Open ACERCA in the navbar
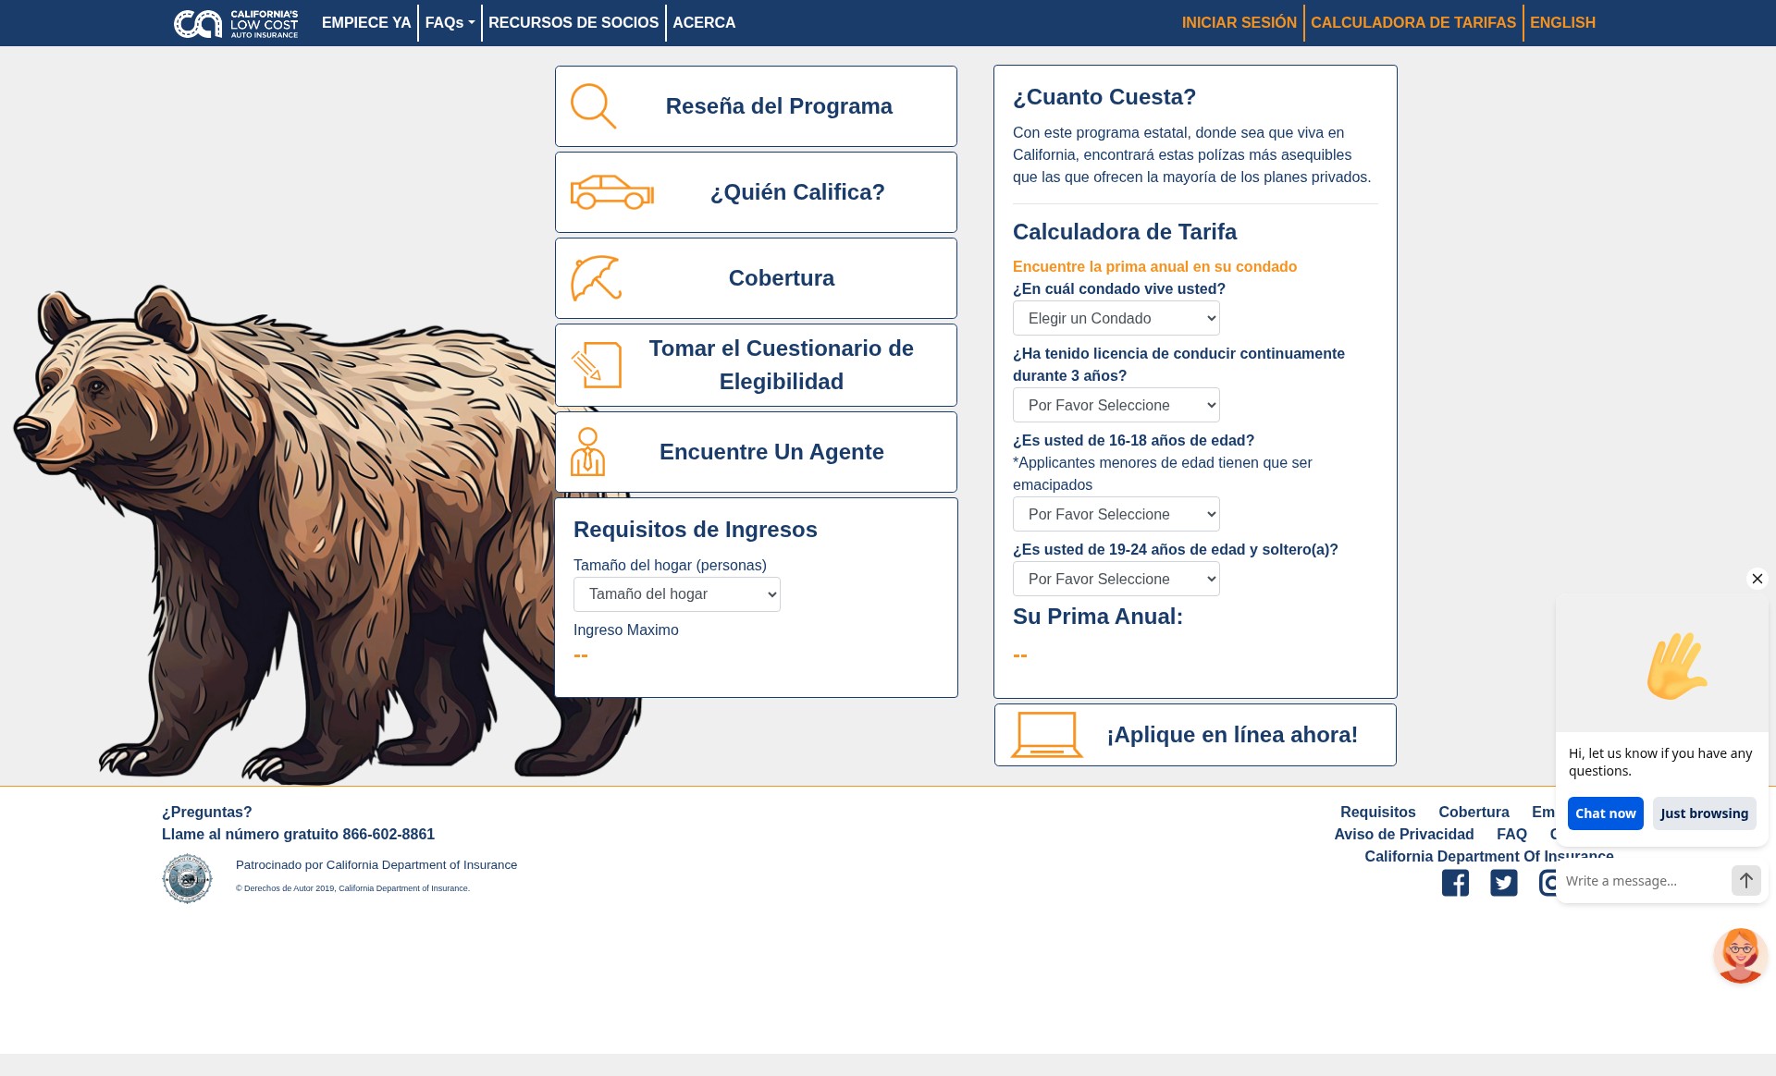Image resolution: width=1776 pixels, height=1076 pixels. 704,23
